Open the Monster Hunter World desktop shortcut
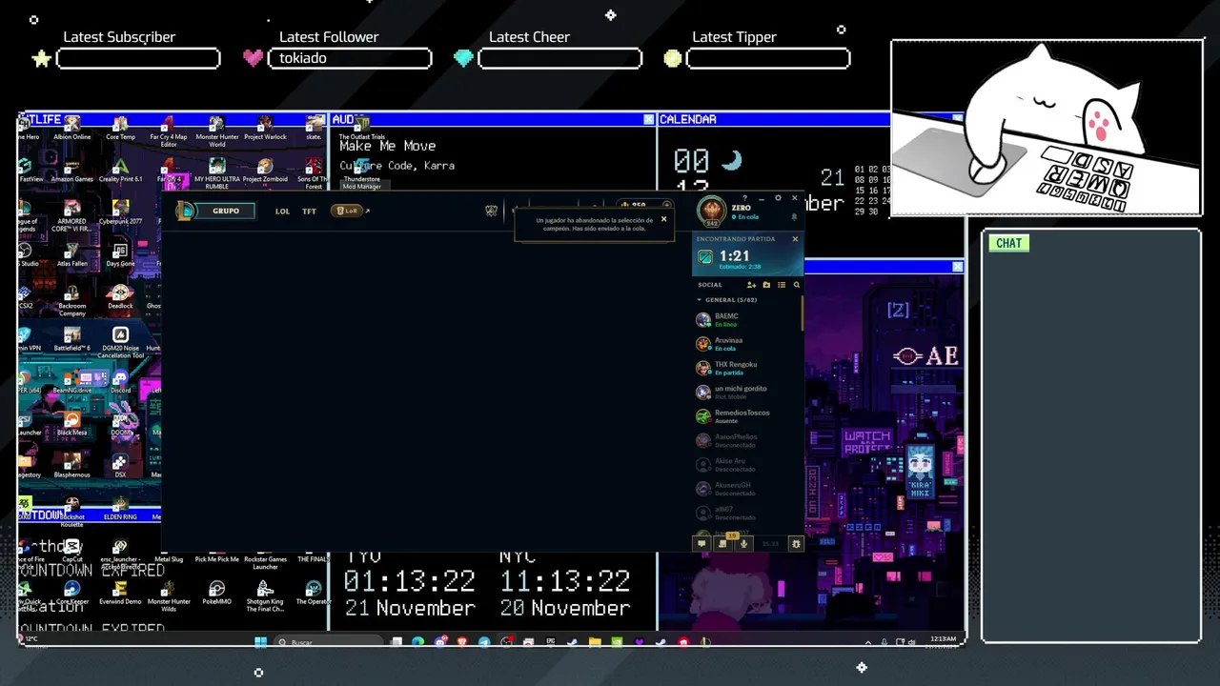This screenshot has width=1220, height=686. [x=217, y=131]
